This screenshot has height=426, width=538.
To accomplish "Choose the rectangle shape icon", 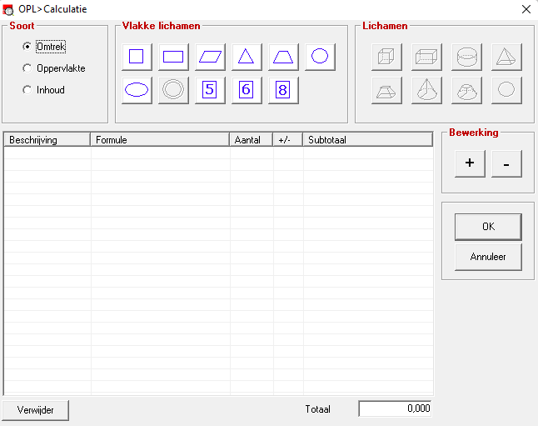I will click(x=173, y=57).
